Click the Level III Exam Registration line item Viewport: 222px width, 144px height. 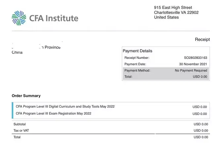click(58, 114)
